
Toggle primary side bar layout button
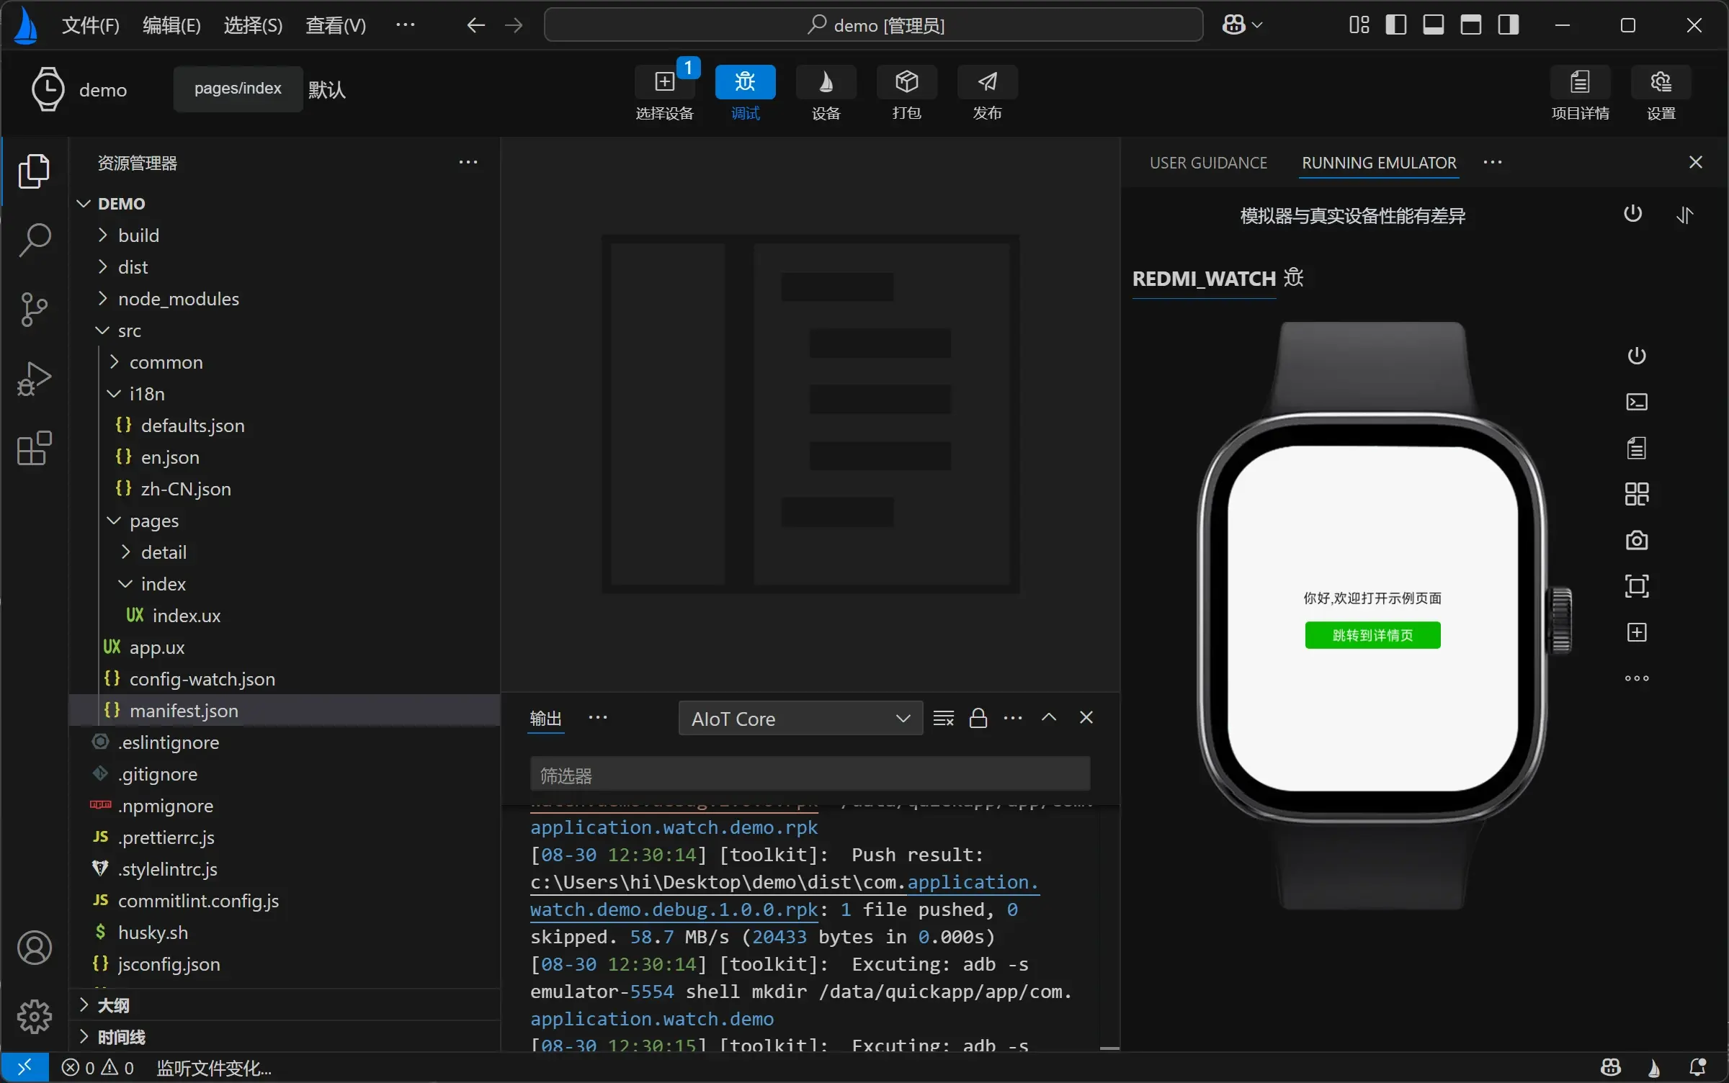pyautogui.click(x=1396, y=25)
